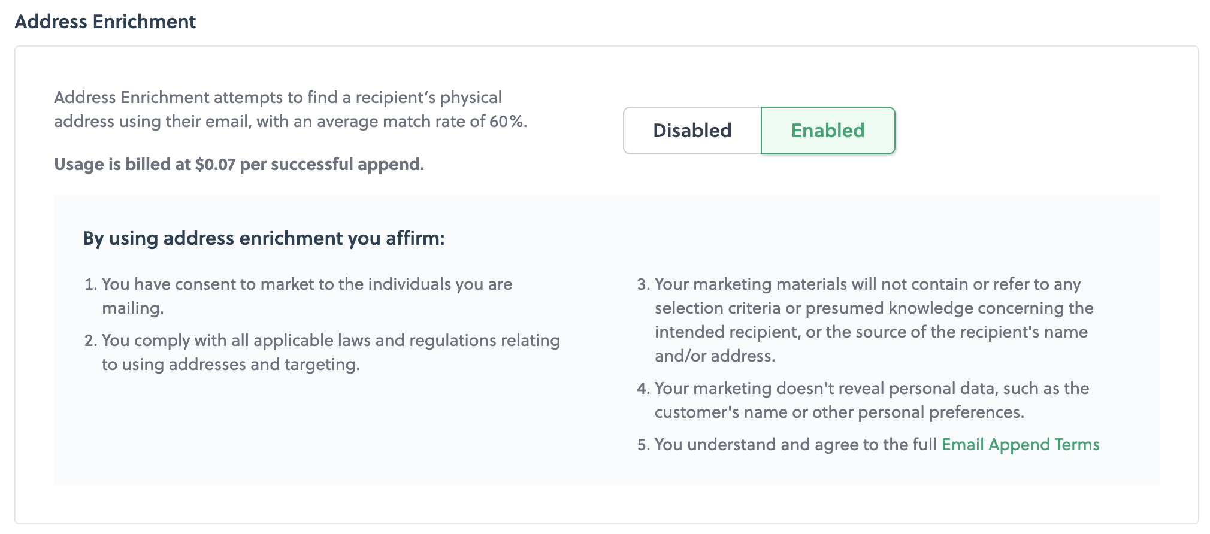Click the $0.07 price in billing text

[215, 164]
